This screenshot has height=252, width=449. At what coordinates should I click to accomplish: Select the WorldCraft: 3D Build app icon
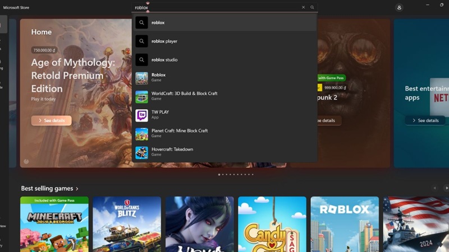141,96
